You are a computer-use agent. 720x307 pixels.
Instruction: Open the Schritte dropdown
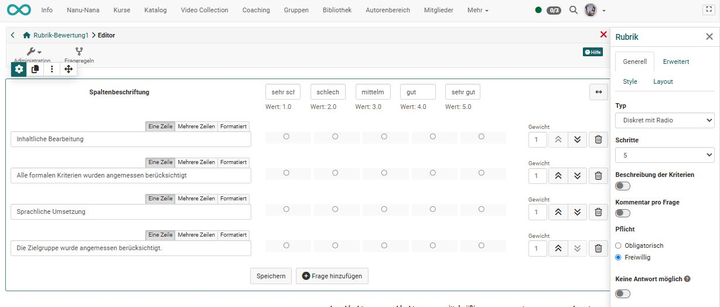coord(665,155)
